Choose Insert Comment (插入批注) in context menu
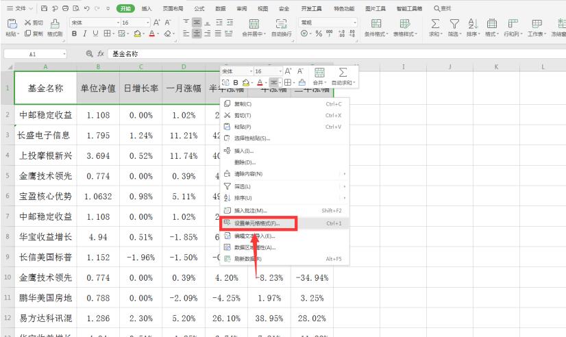The width and height of the screenshot is (566, 337). [284, 210]
